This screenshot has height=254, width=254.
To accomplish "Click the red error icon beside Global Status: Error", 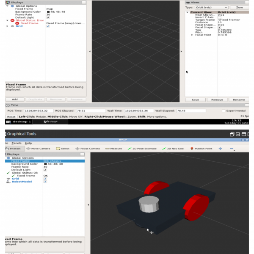I will [12, 20].
